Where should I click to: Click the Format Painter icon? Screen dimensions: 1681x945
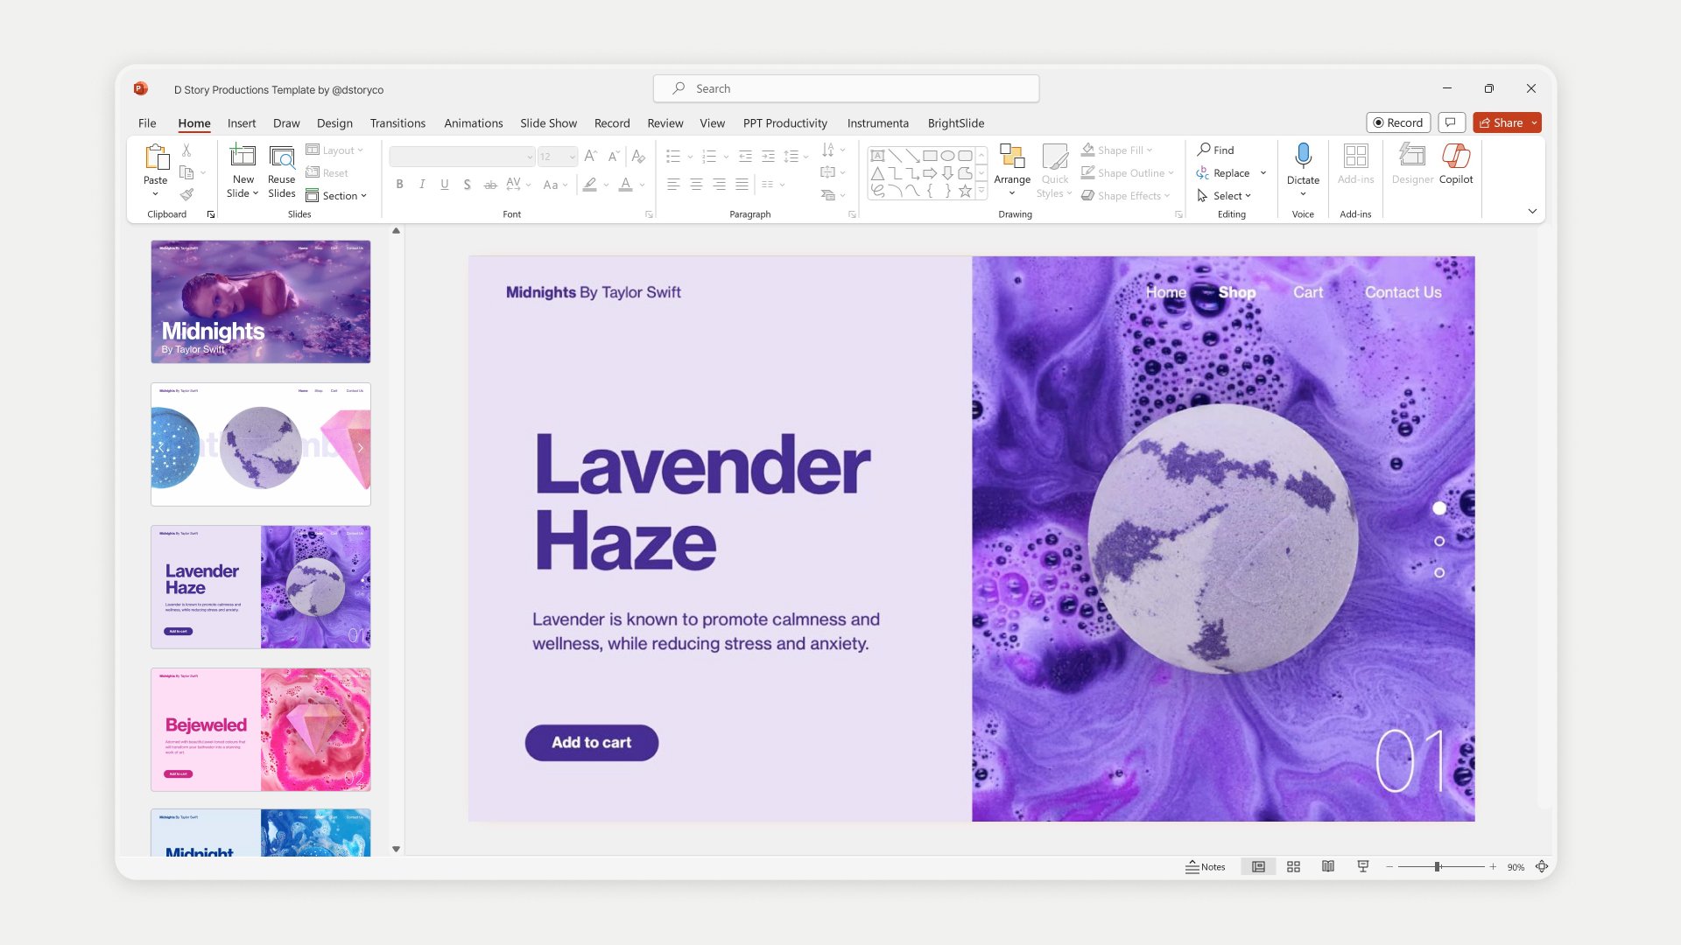[186, 194]
